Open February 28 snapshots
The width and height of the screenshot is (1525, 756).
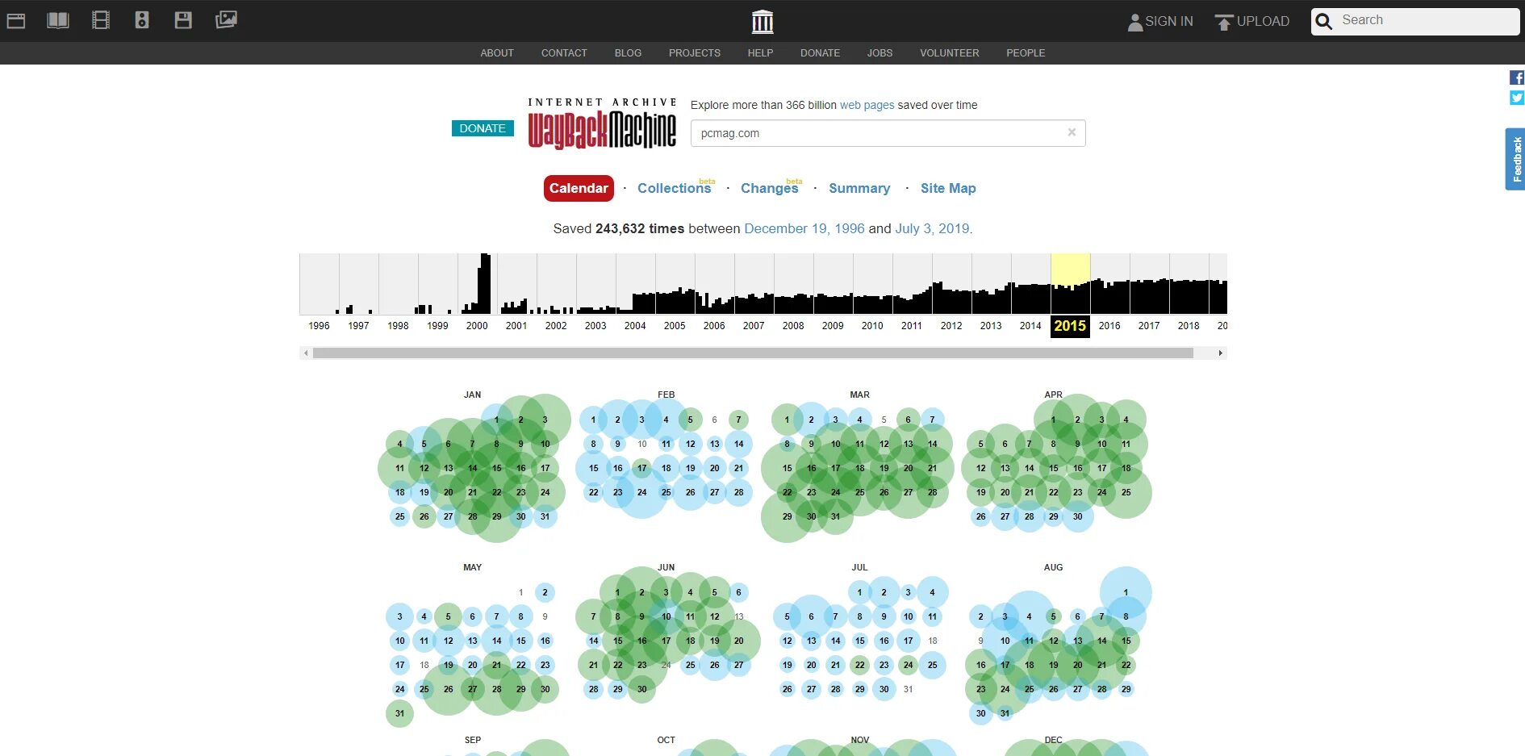(x=739, y=492)
